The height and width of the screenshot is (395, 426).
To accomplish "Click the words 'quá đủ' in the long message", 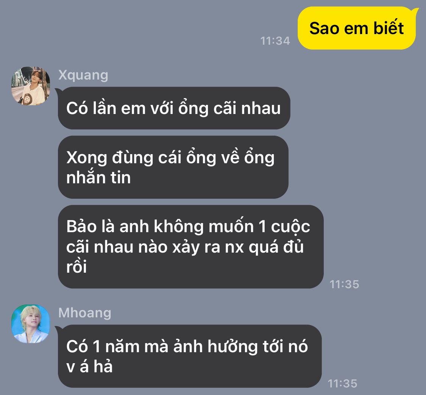I will (276, 247).
